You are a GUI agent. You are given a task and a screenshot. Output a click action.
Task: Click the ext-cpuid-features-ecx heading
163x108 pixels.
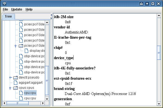click(x=73, y=79)
